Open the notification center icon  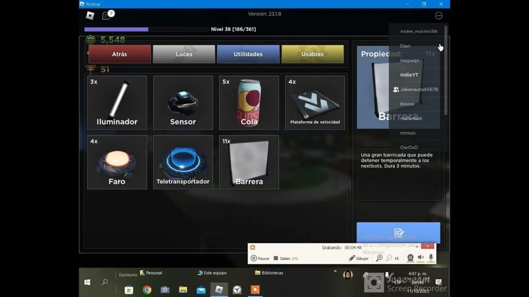[438, 282]
